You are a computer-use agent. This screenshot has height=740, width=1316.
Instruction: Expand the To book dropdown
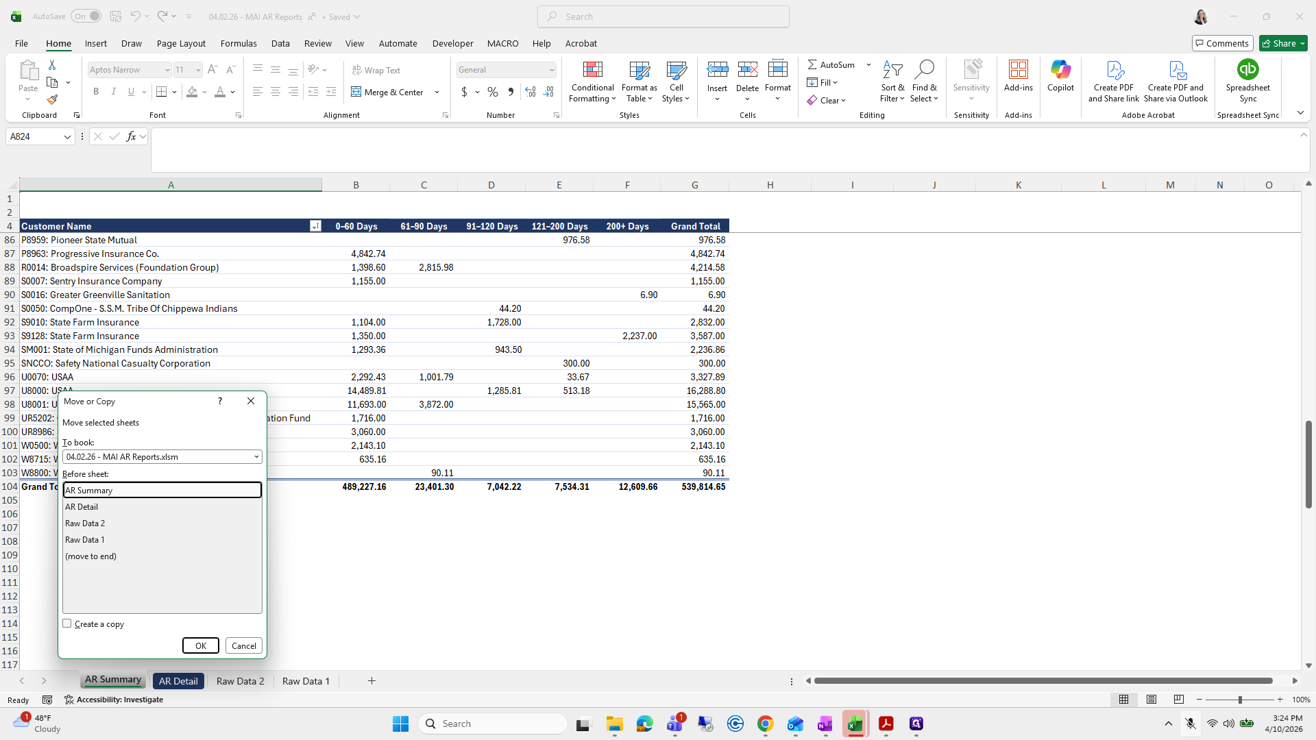(x=162, y=456)
